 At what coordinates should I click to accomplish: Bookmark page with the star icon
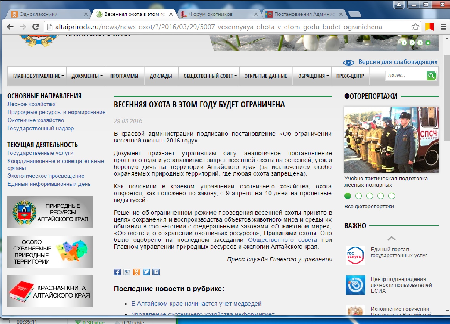point(415,27)
